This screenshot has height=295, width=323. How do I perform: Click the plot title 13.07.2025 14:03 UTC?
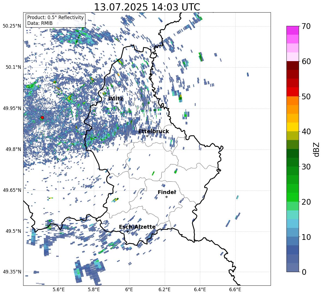[147, 7]
